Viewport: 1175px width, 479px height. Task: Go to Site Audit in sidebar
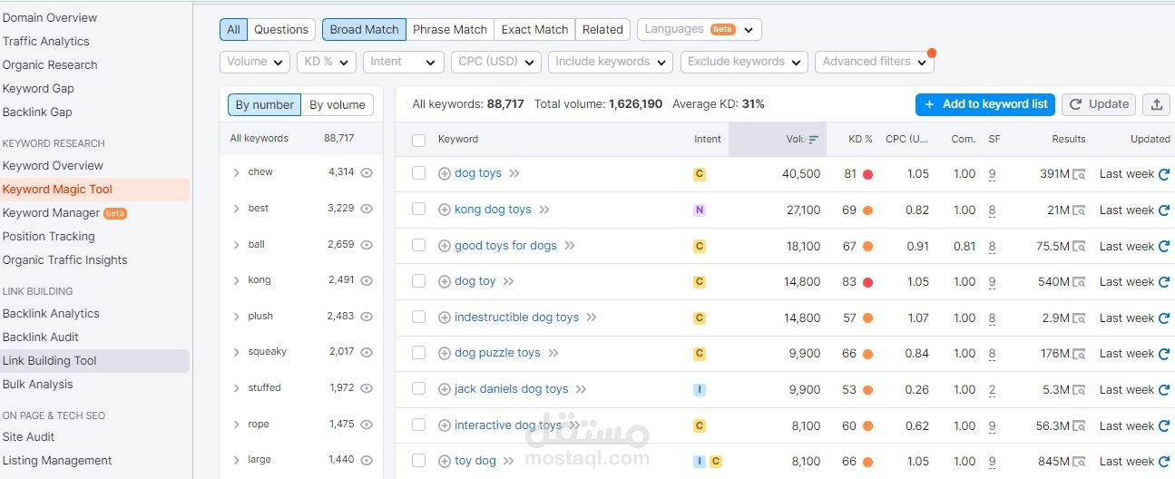click(28, 436)
